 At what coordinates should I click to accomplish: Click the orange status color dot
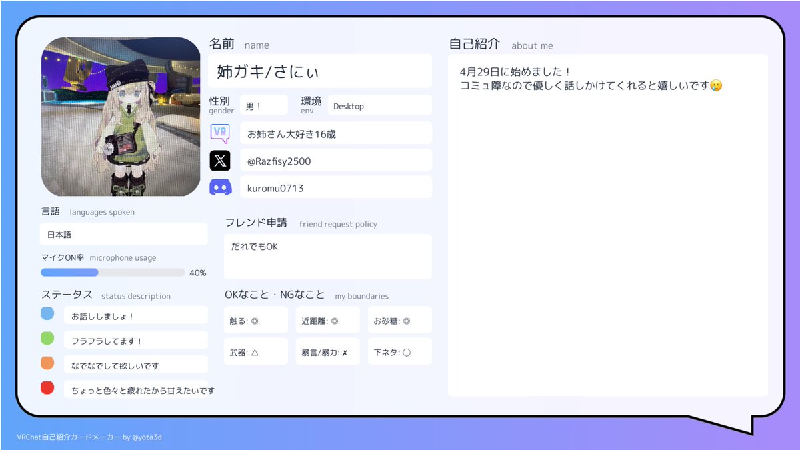[x=47, y=363]
